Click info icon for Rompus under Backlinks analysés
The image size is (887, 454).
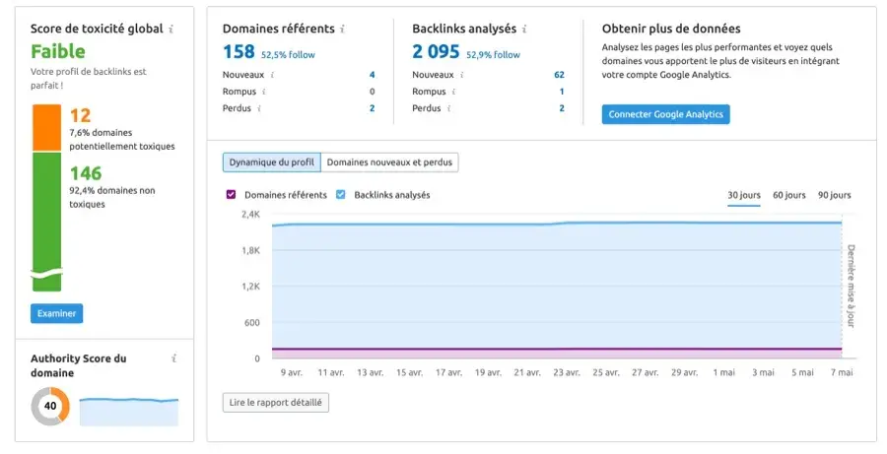[x=453, y=92]
